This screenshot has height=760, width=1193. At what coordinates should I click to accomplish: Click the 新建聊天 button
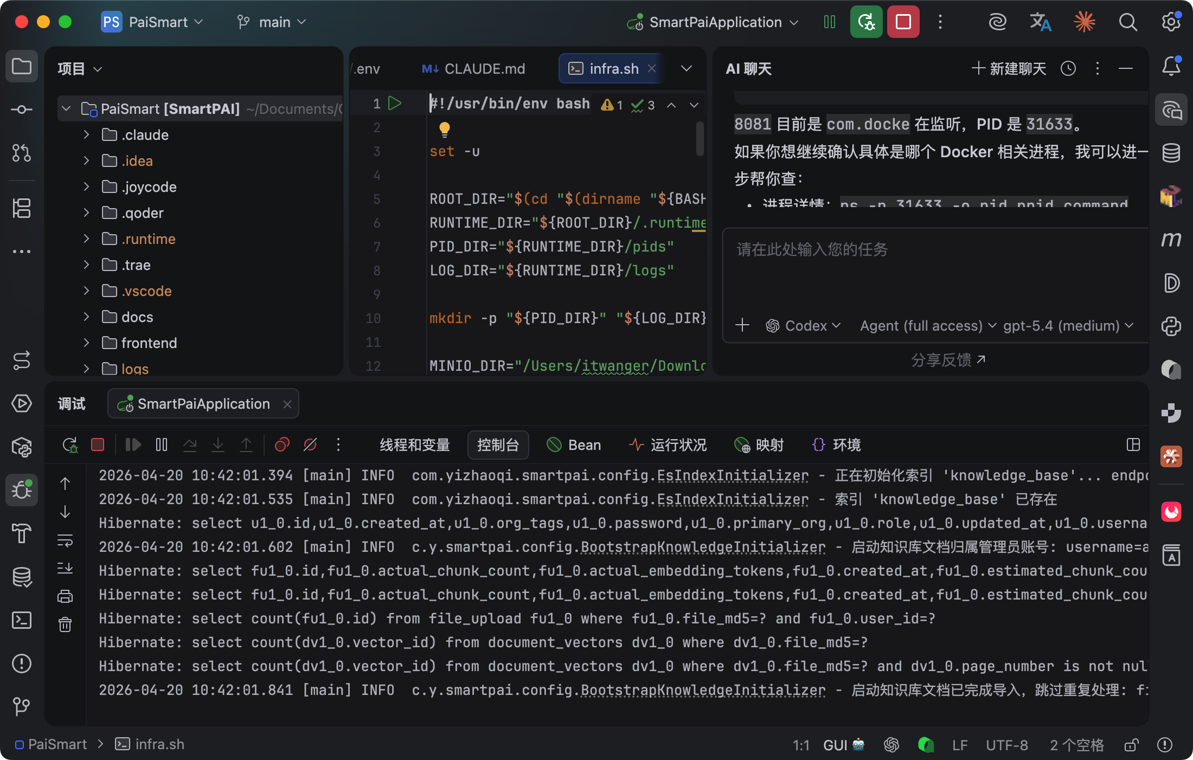1009,68
